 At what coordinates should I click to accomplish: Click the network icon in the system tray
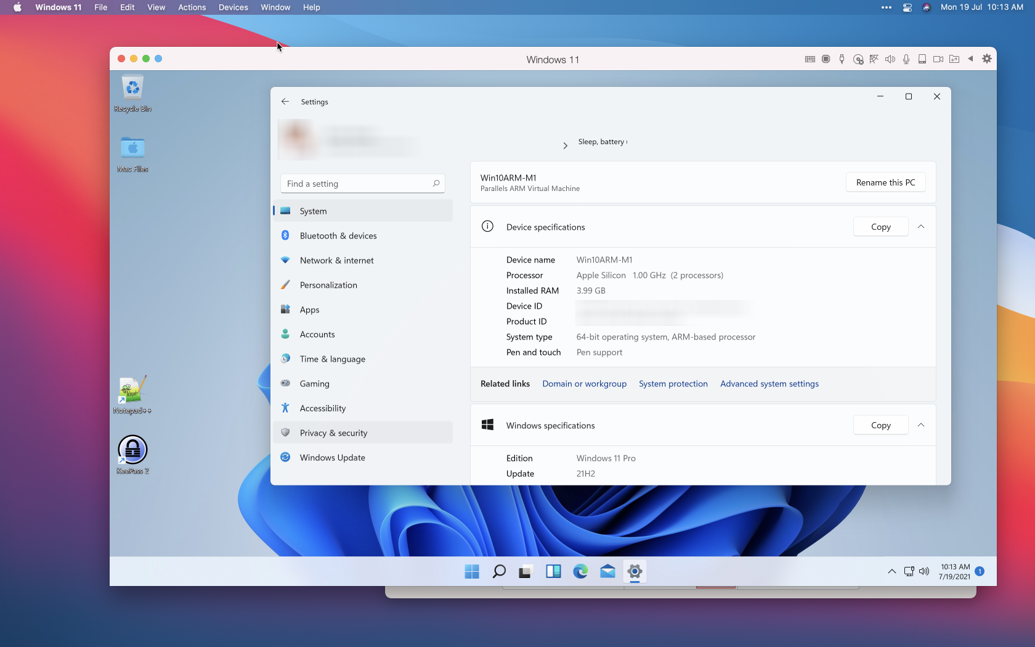(x=909, y=572)
